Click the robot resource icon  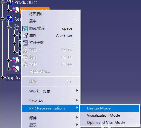click(x=16, y=27)
